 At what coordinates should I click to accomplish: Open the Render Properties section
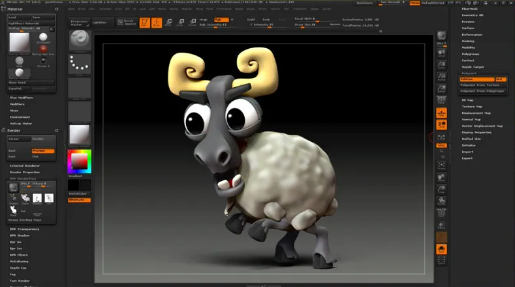click(25, 172)
